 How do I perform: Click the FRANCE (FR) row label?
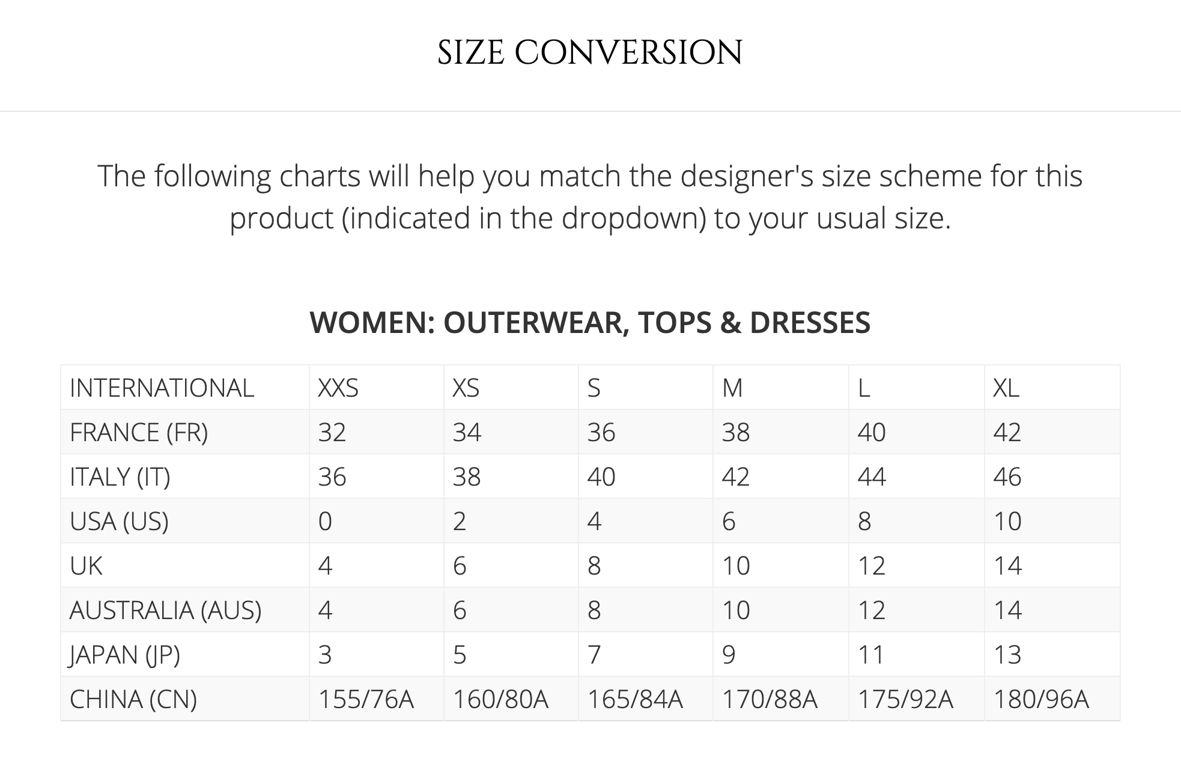(x=185, y=432)
